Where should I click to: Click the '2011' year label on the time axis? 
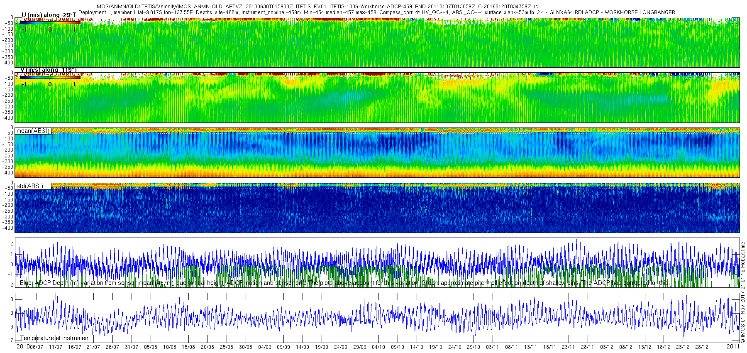733,346
